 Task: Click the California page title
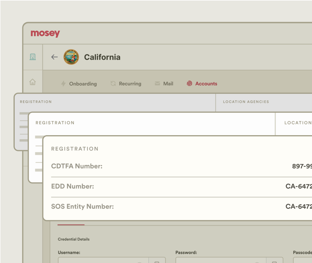coord(102,57)
